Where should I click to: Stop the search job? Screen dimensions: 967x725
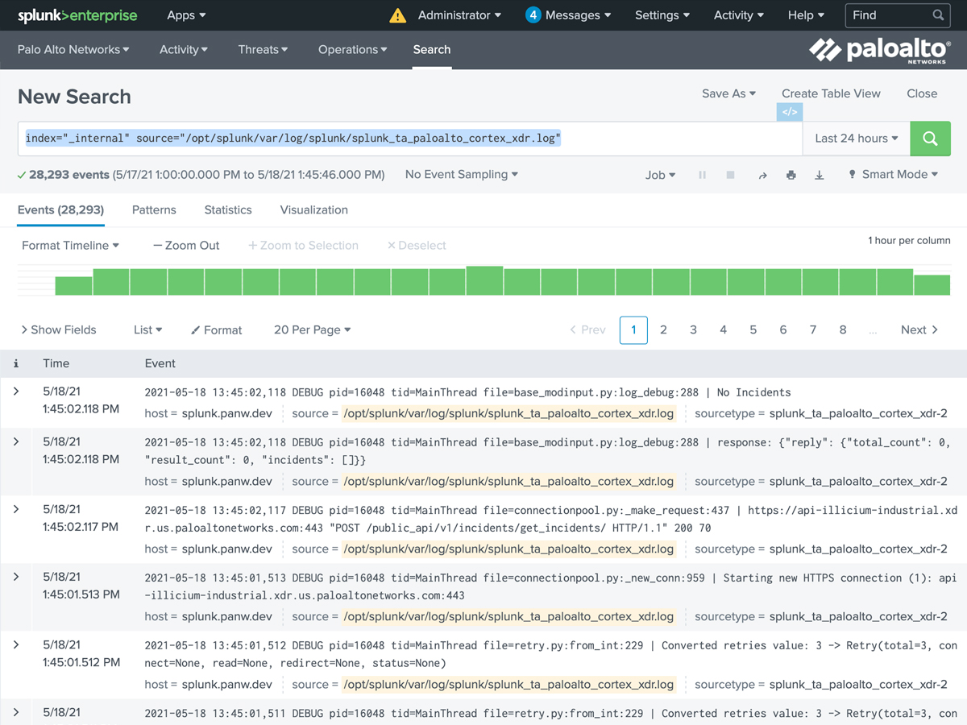tap(730, 175)
